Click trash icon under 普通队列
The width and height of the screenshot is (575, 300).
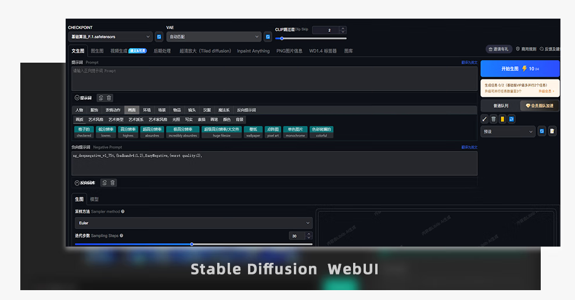494,119
